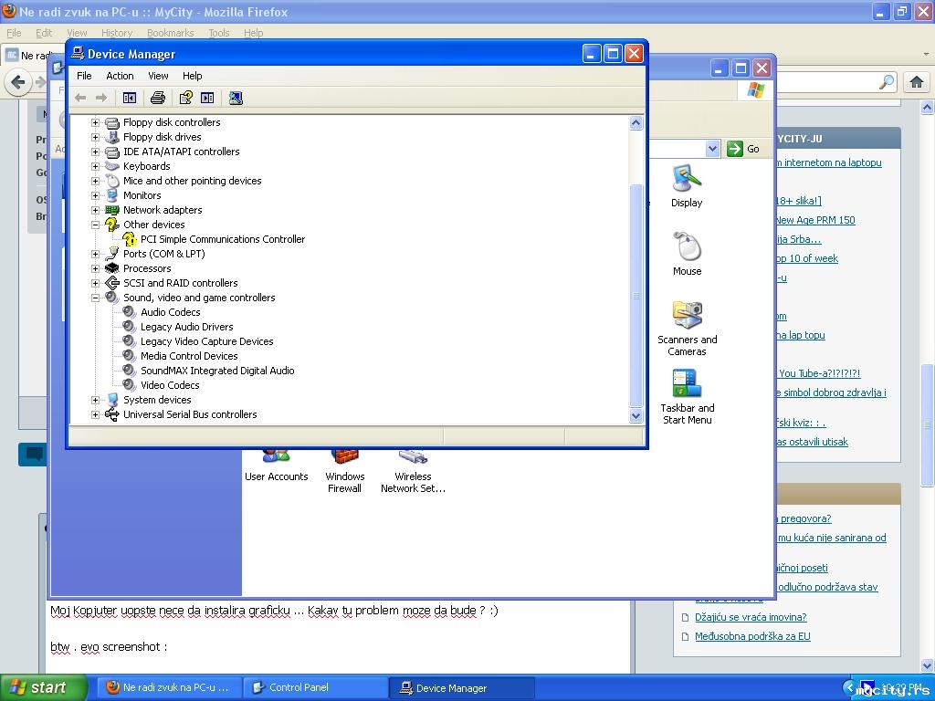Screen dimensions: 935x701
Task: Open the Control Panel address bar dropdown
Action: pyautogui.click(x=712, y=149)
